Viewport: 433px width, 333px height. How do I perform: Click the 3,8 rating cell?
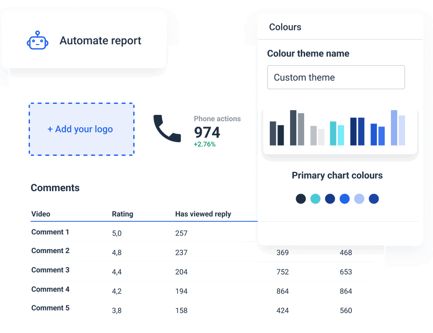(117, 311)
